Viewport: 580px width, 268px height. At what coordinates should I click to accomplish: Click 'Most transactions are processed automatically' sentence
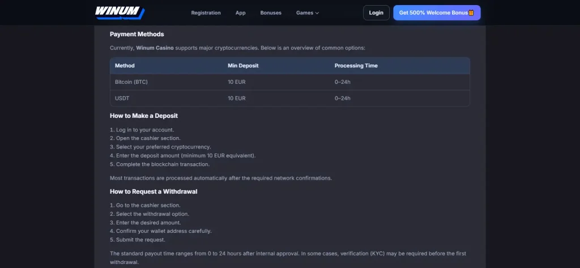click(221, 178)
